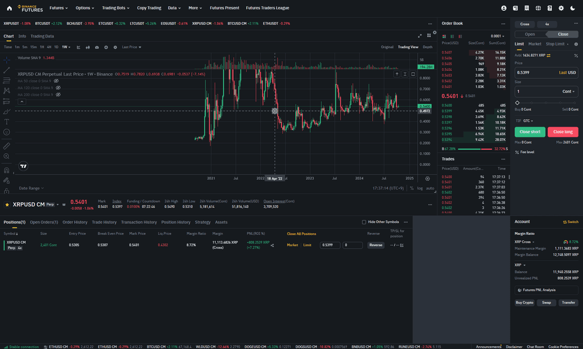583x349 pixels.
Task: Share the XRPUSD CM position PNL
Action: coord(272,245)
